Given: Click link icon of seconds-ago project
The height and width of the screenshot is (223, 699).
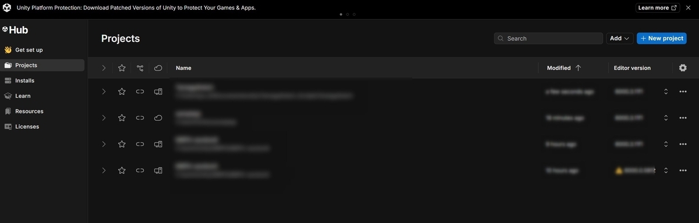Looking at the screenshot, I should (x=140, y=92).
